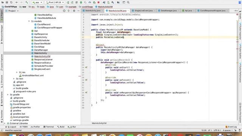Click the Profile app gauge icon
This screenshot has height=136, width=242.
click(x=90, y=2)
